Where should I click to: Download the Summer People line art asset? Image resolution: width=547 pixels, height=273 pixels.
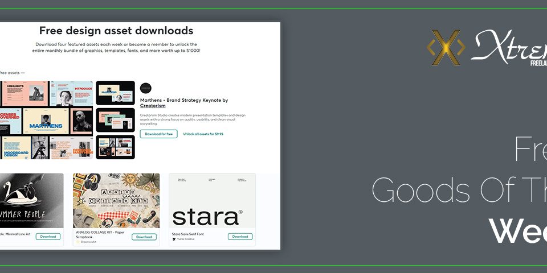point(48,237)
